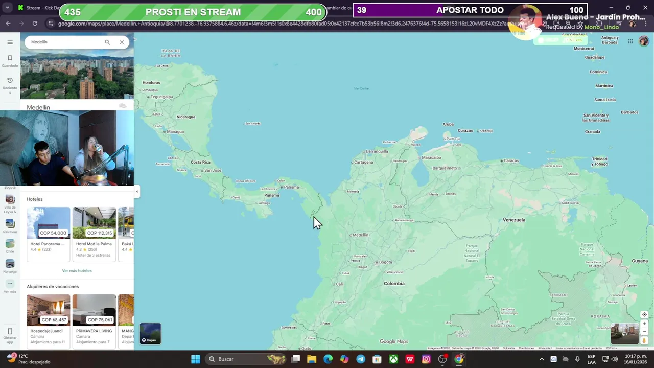The height and width of the screenshot is (368, 654).
Task: Open Chrome three-dot menu
Action: pos(645,24)
